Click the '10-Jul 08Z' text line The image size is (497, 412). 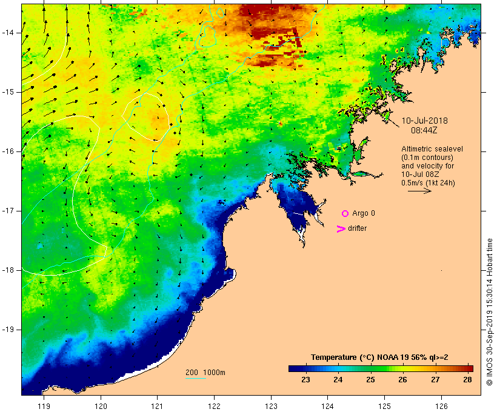(x=420, y=174)
